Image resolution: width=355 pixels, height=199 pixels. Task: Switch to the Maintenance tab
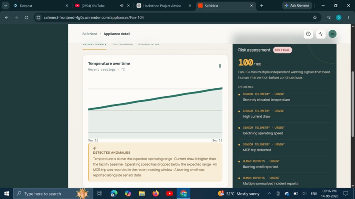tap(122, 44)
